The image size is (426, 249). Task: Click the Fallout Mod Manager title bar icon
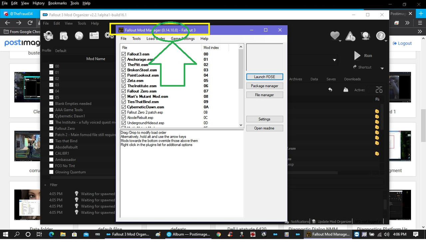pos(121,30)
